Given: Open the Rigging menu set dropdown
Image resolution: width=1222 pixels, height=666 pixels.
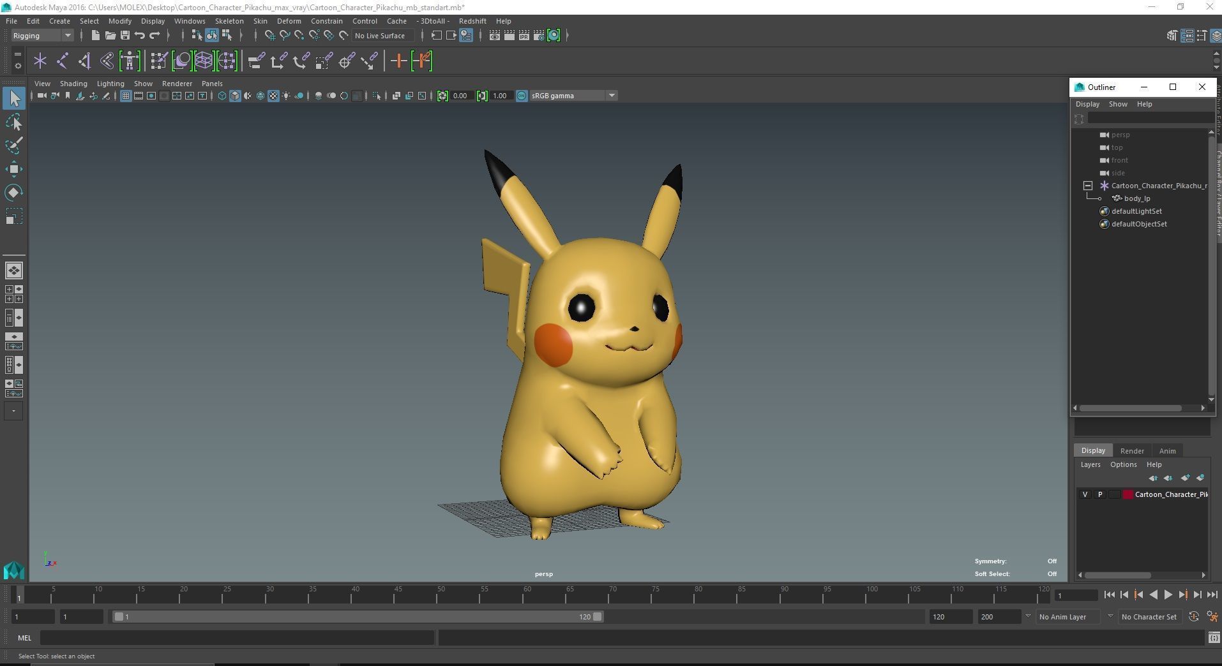Looking at the screenshot, I should pyautogui.click(x=42, y=36).
